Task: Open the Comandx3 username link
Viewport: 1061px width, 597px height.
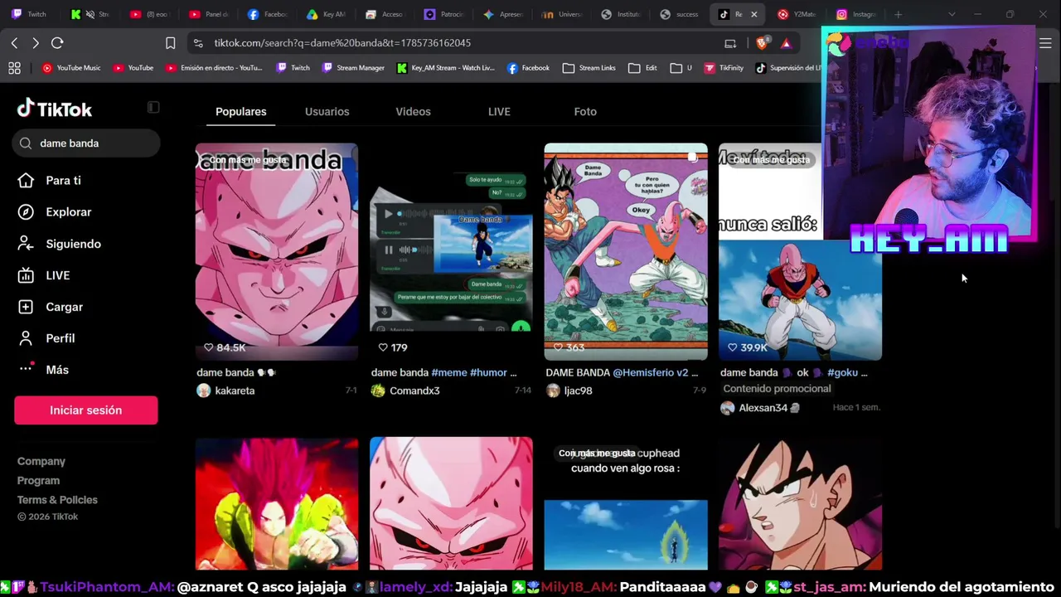Action: 414,391
